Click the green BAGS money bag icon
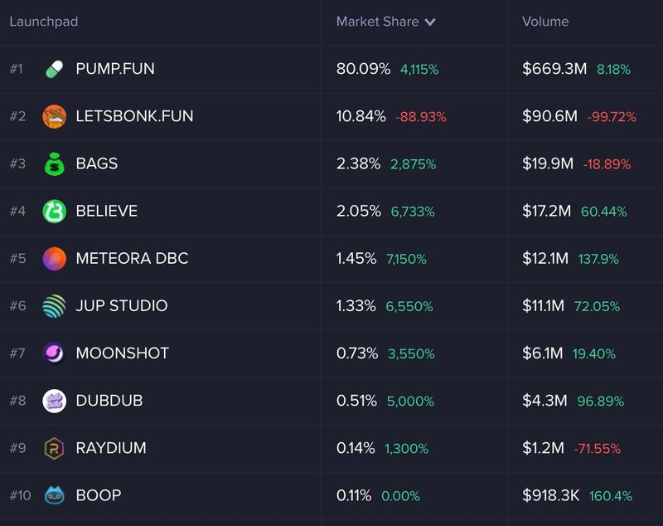The width and height of the screenshot is (663, 526). 54,163
